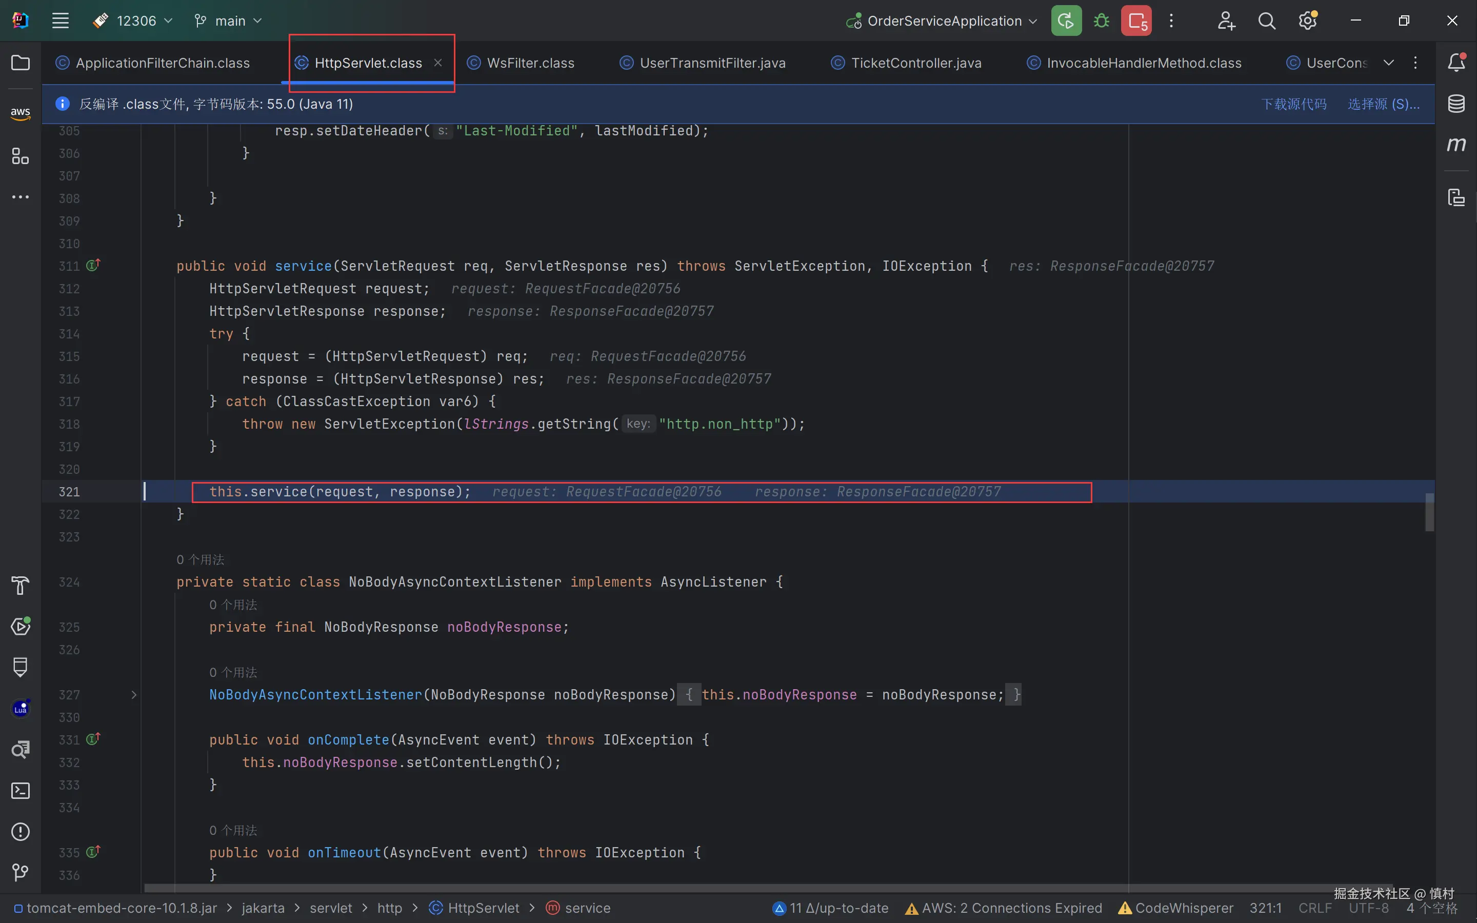Click the 选择源 (S)... link
The height and width of the screenshot is (923, 1477).
(x=1383, y=104)
